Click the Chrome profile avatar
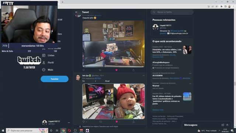The width and height of the screenshot is (236, 133). tap(229, 7)
